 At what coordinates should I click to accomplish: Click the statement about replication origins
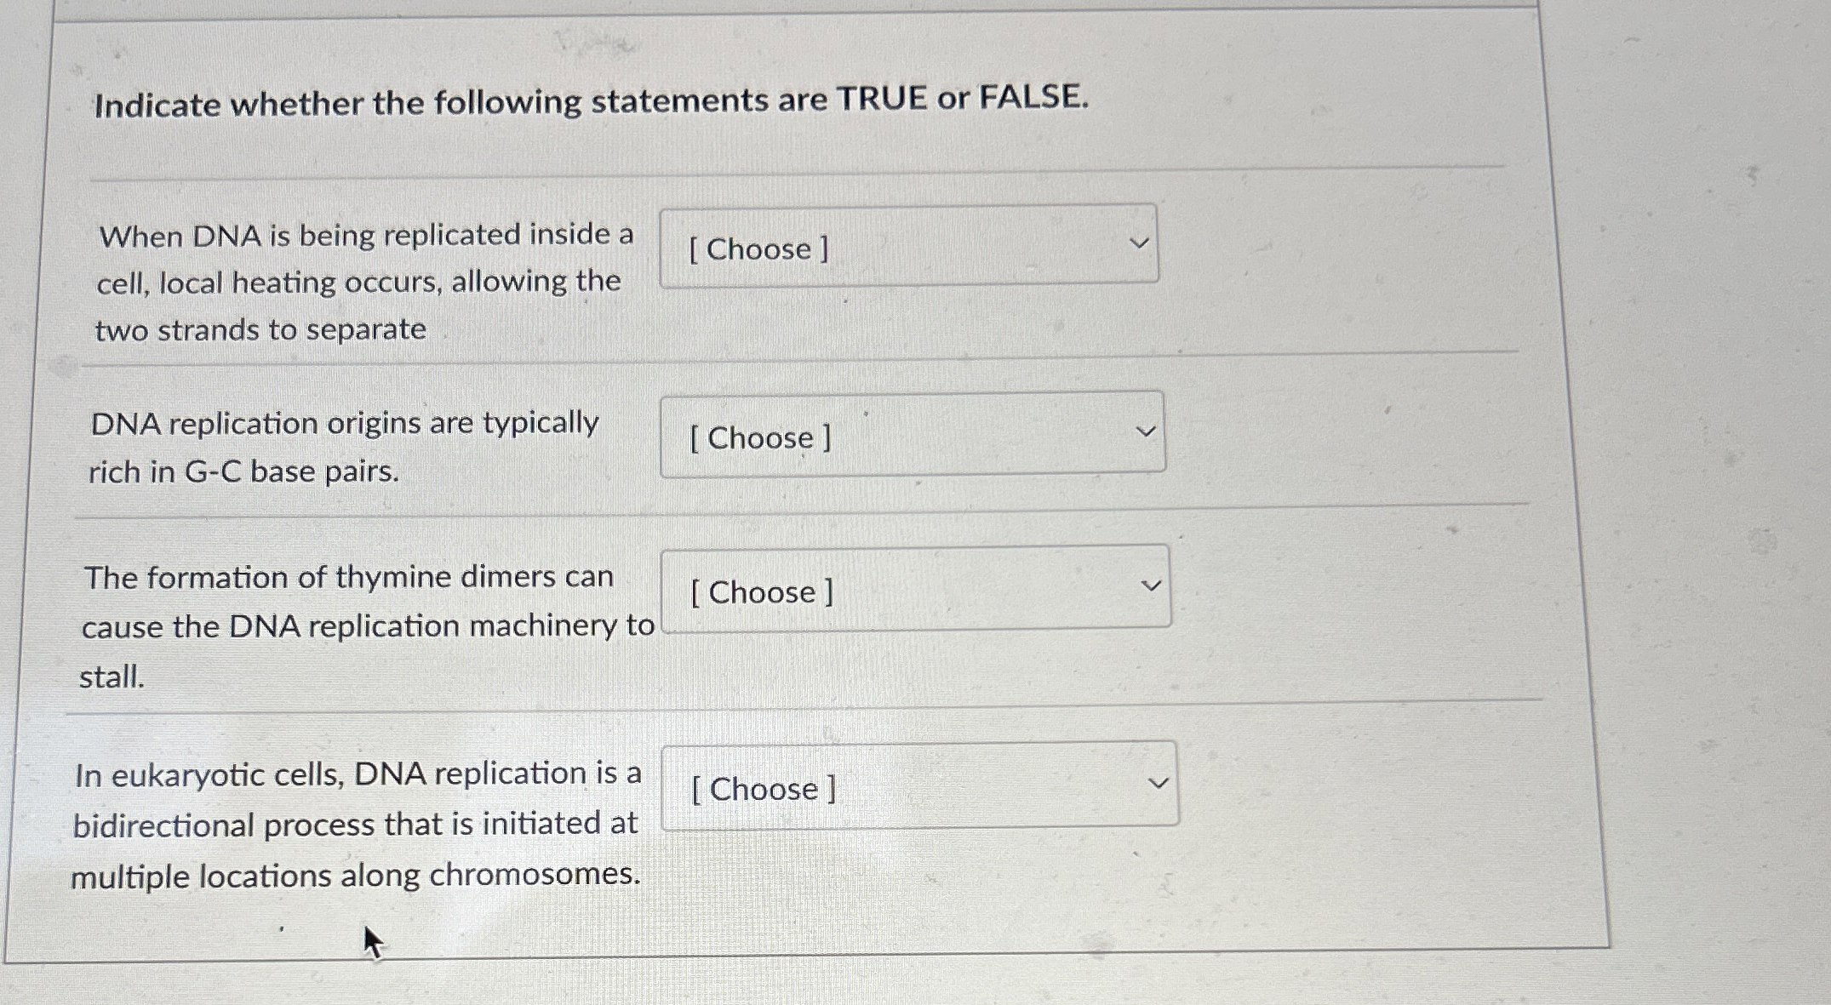(x=345, y=447)
